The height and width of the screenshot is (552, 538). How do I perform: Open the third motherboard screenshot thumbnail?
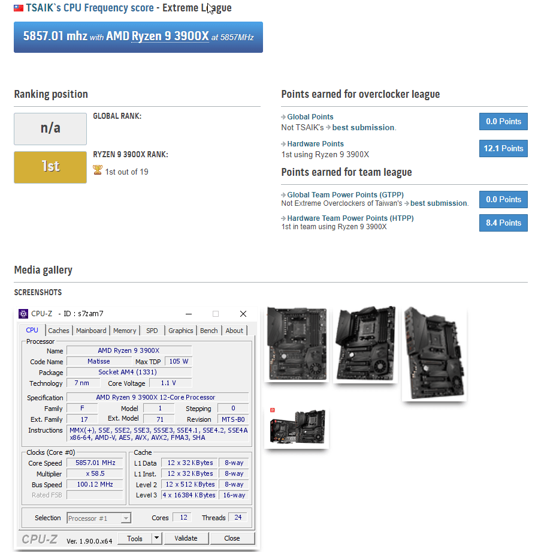pyautogui.click(x=434, y=354)
